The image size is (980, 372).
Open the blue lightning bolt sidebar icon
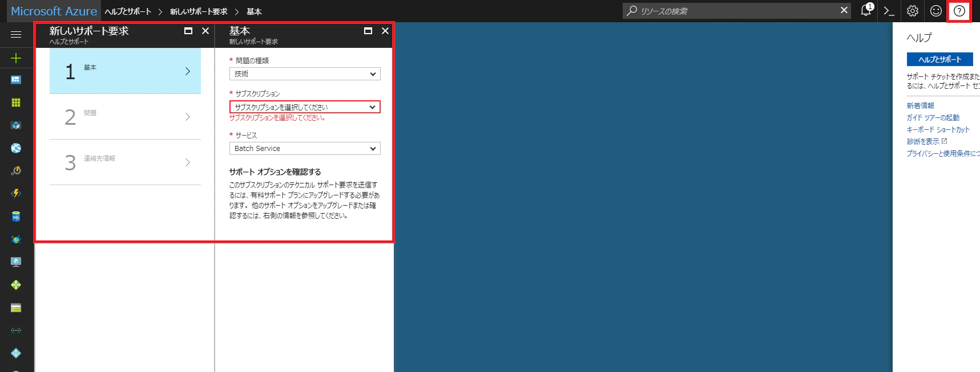[x=16, y=194]
